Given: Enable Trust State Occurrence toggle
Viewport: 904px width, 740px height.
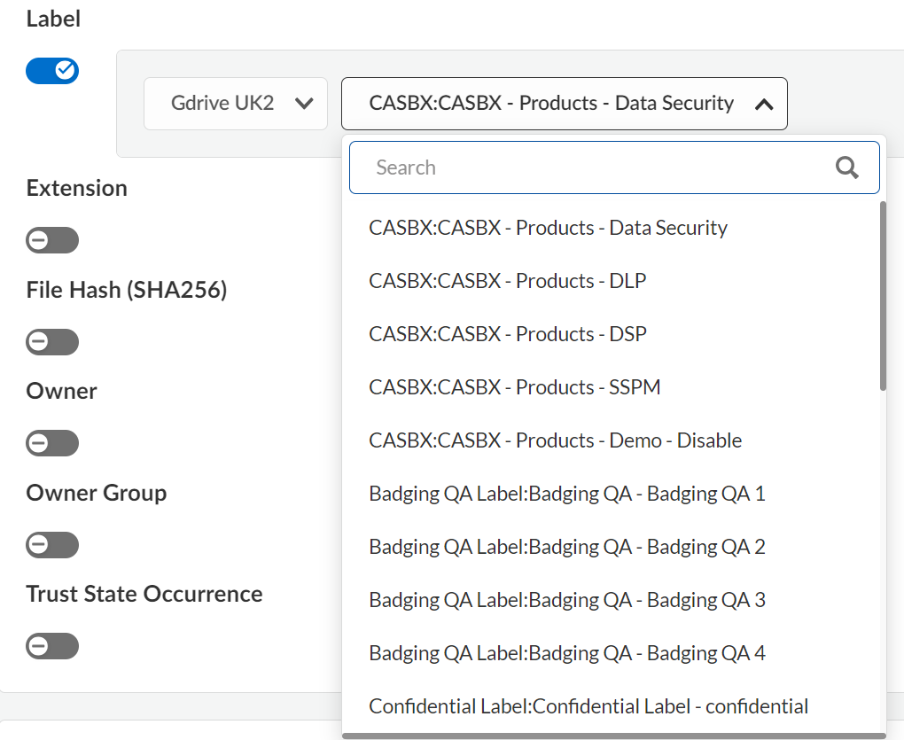Looking at the screenshot, I should 52,646.
